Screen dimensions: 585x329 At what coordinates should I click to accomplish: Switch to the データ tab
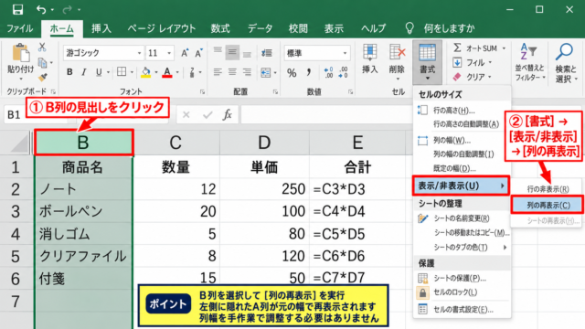pos(260,28)
